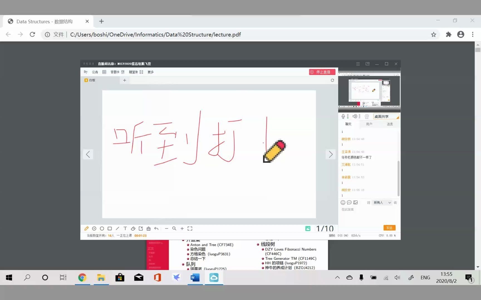The image size is (481, 300).
Task: Switch to the 聊天 chat tab
Action: pyautogui.click(x=348, y=124)
